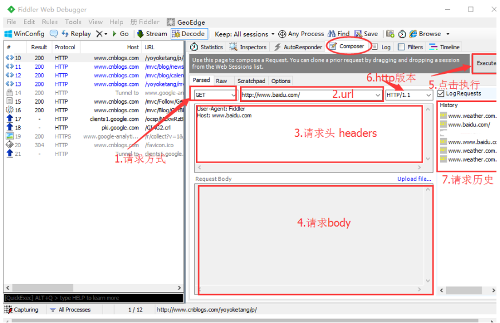The image size is (500, 323).
Task: Click Execute to send request
Action: [486, 63]
